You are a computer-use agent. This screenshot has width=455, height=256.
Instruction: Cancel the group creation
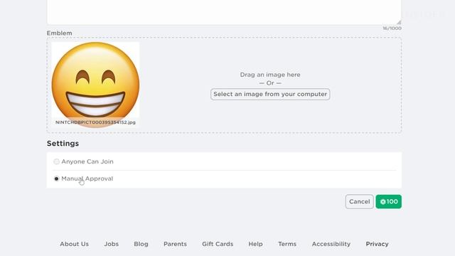pyautogui.click(x=359, y=201)
